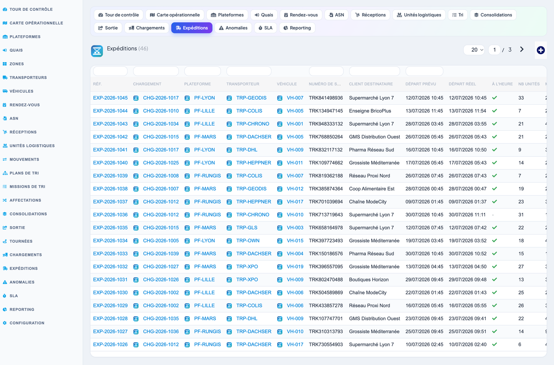The image size is (554, 365).
Task: Click the Expéditions hourglass icon beside the title
Action: coord(97,51)
